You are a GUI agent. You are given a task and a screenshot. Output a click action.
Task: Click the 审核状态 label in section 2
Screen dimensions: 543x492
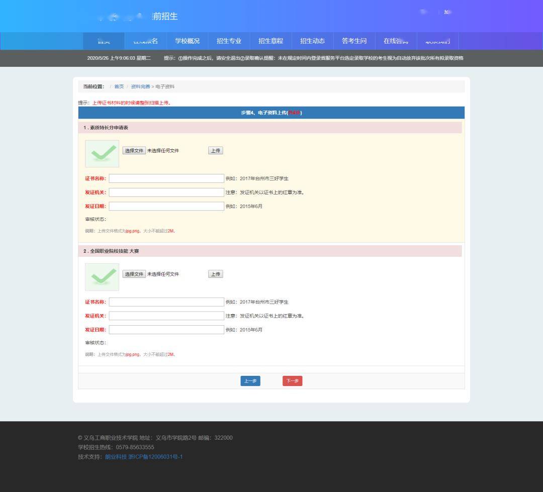pyautogui.click(x=96, y=343)
